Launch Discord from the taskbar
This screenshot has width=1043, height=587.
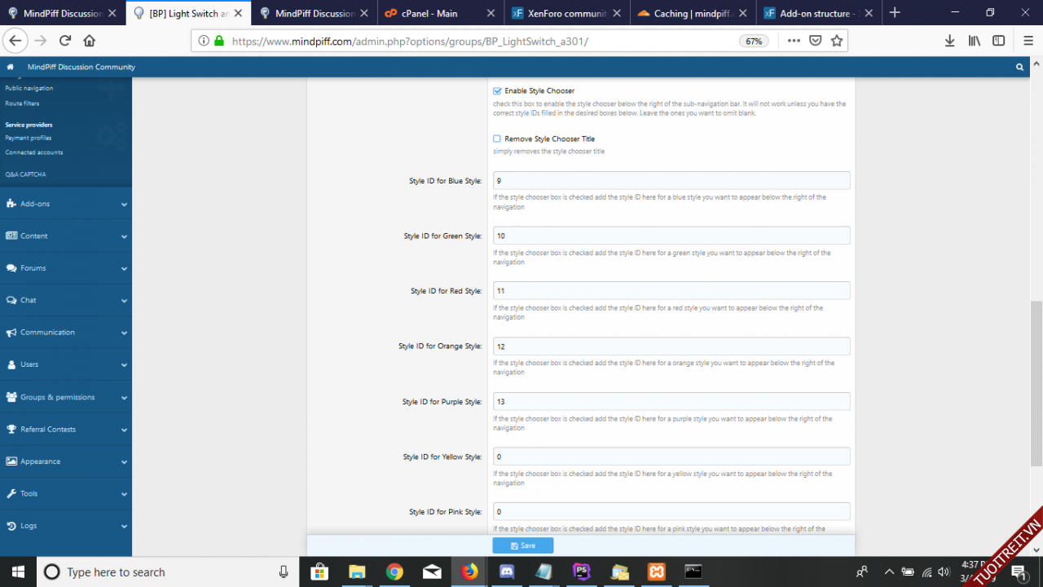tap(507, 572)
